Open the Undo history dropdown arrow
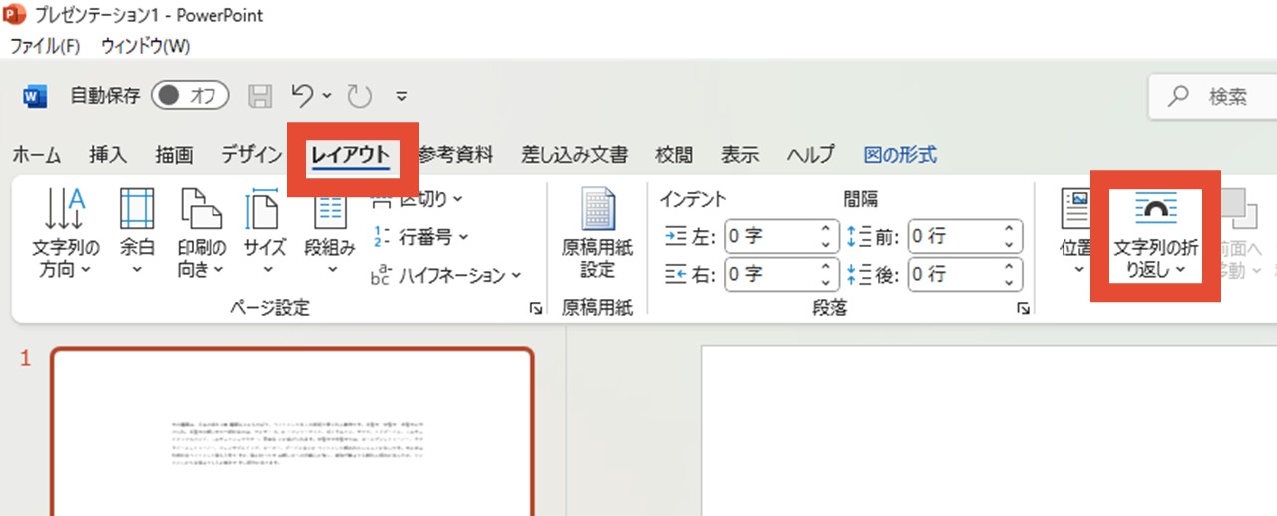This screenshot has width=1277, height=516. (327, 96)
